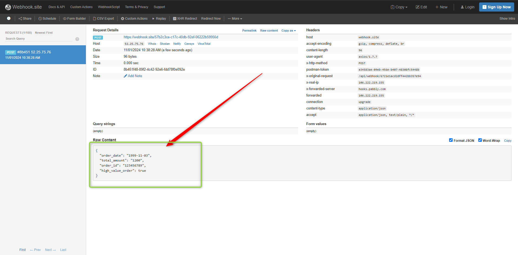Click Add Note with the pencil icon
The height and width of the screenshot is (255, 518).
tap(133, 76)
